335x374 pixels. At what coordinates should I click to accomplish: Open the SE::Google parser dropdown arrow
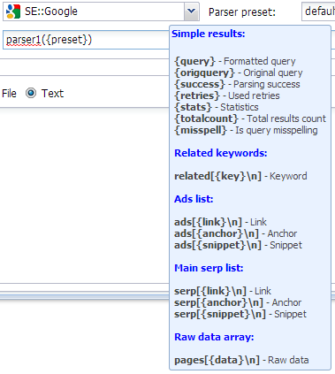click(192, 11)
